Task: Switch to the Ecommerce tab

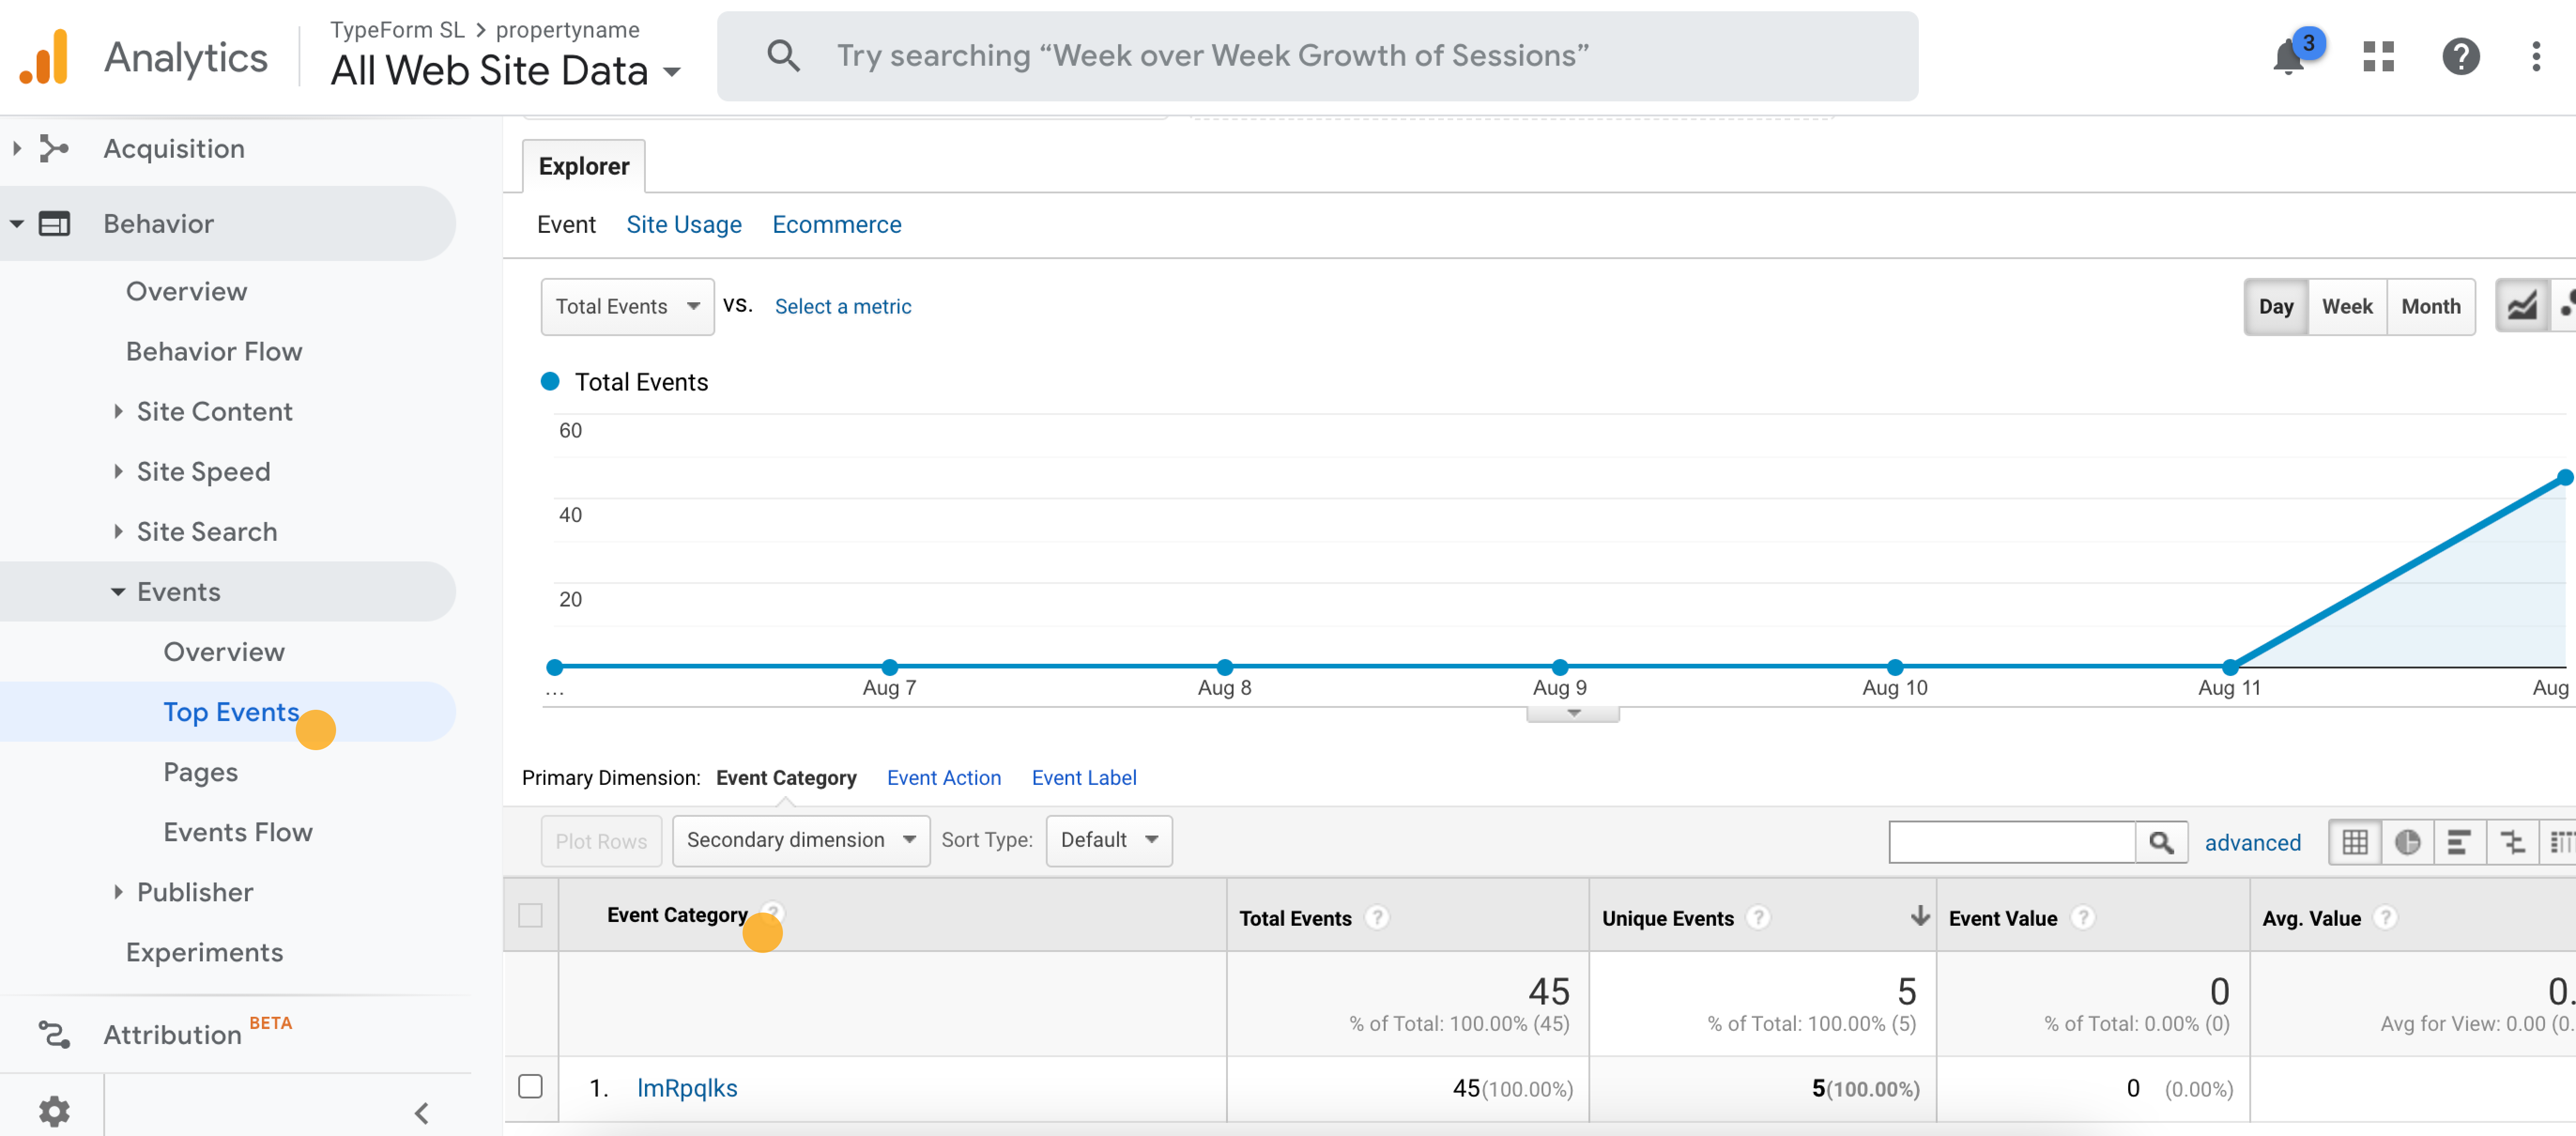Action: pos(837,225)
